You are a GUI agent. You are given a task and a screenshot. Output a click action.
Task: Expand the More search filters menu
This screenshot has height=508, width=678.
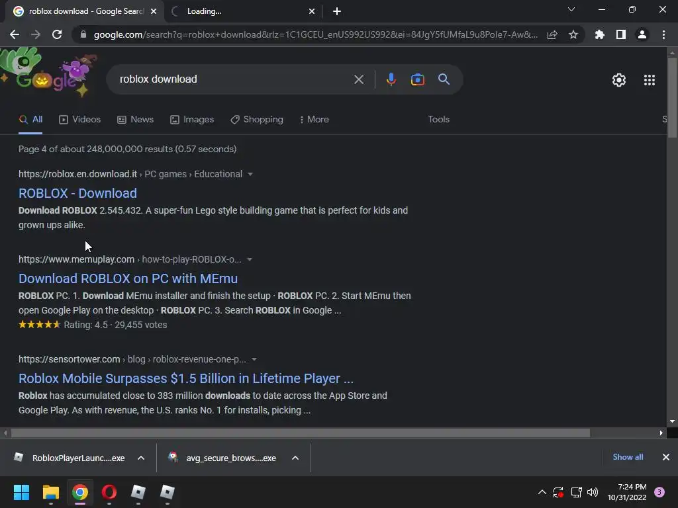(x=315, y=120)
